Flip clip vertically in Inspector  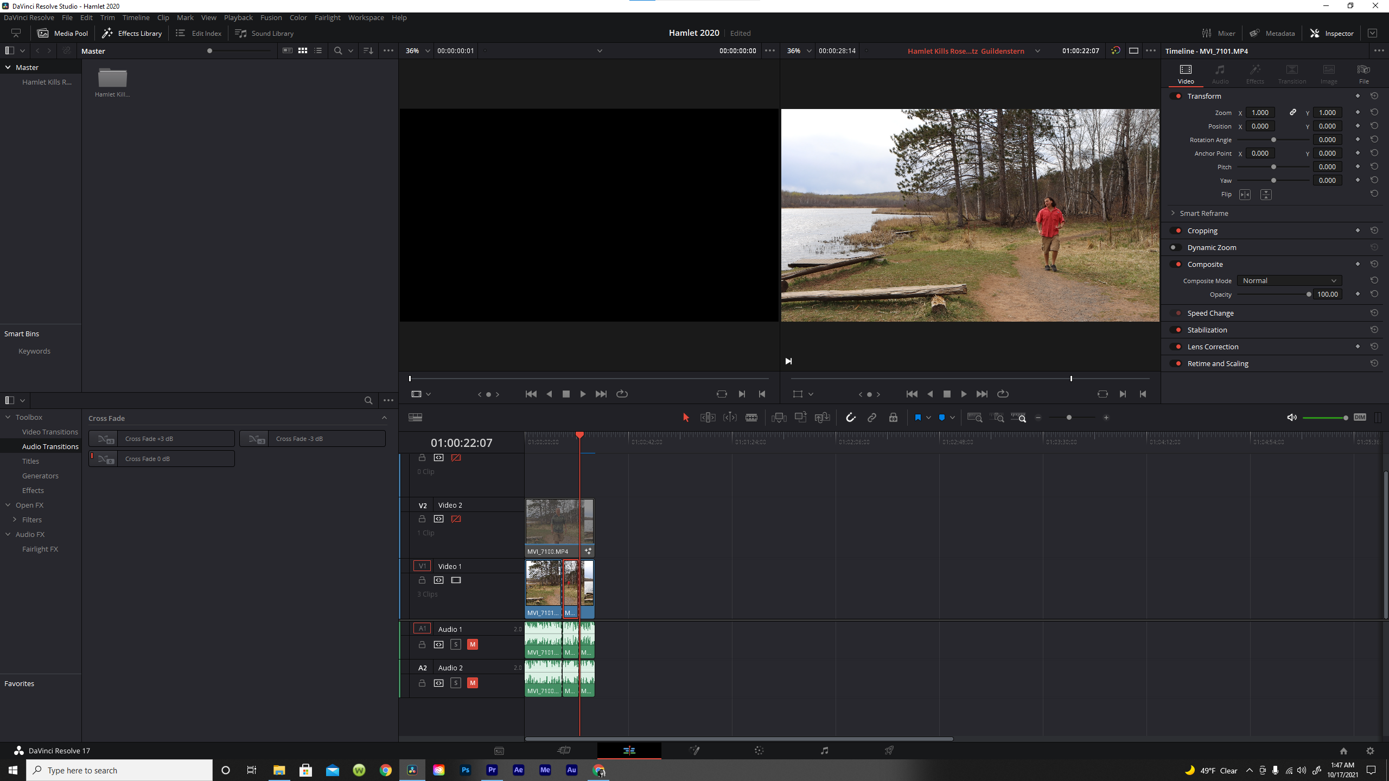pos(1266,194)
